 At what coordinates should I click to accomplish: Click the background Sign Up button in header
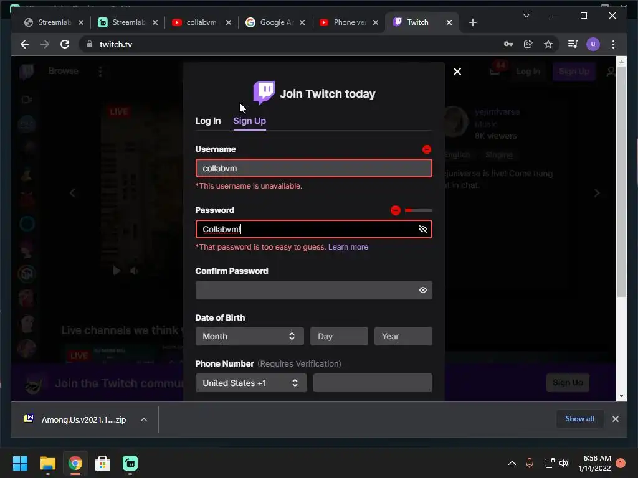click(x=574, y=72)
